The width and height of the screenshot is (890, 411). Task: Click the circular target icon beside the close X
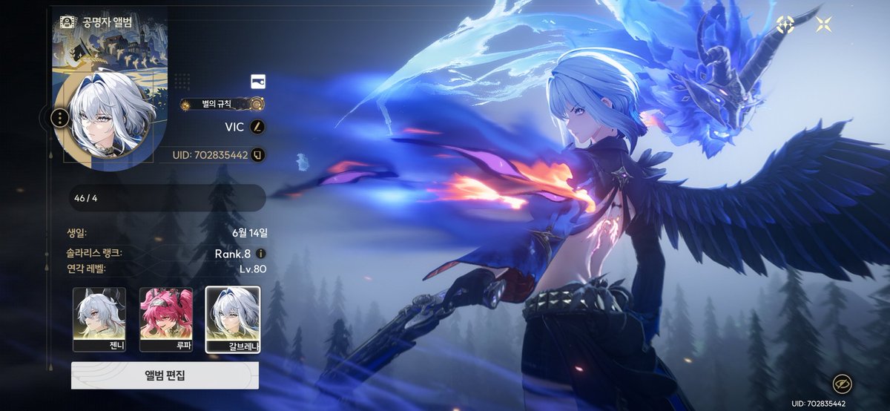pos(785,24)
